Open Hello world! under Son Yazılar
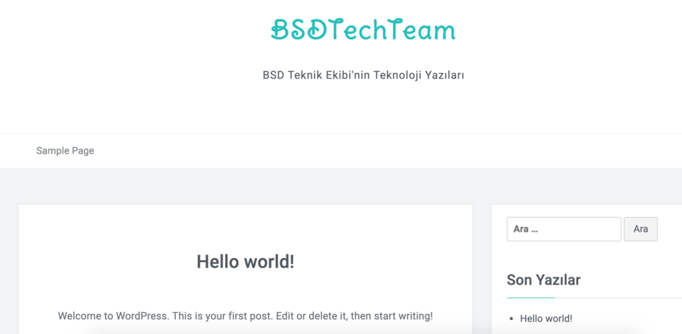The height and width of the screenshot is (334, 682). (x=546, y=318)
